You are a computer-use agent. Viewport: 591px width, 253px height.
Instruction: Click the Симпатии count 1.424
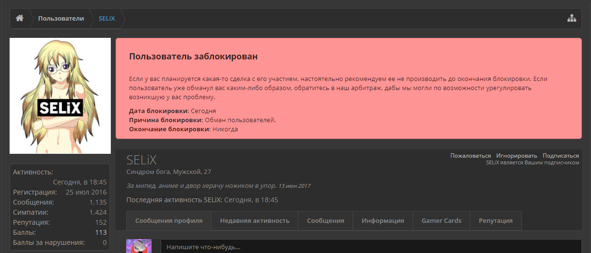(98, 212)
